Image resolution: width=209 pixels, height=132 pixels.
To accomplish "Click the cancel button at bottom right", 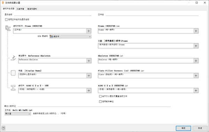I will point(200,128).
